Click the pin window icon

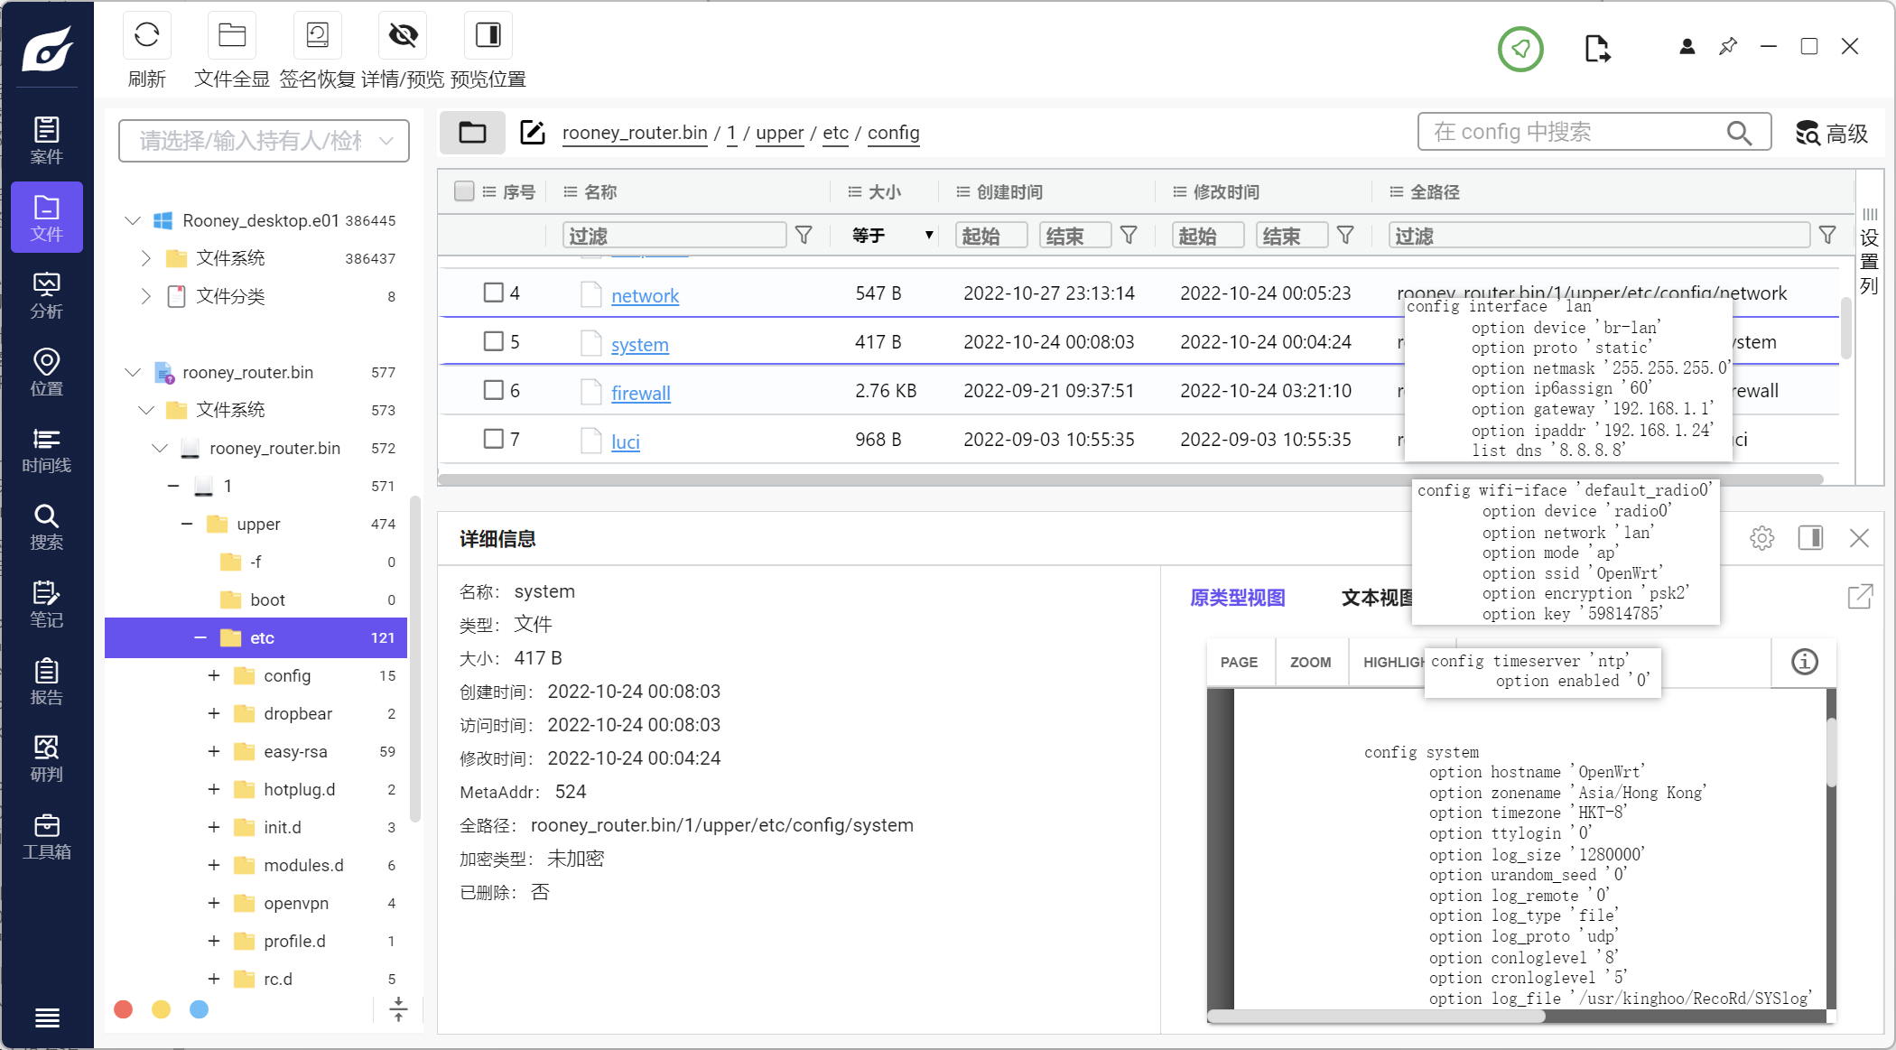1728,46
